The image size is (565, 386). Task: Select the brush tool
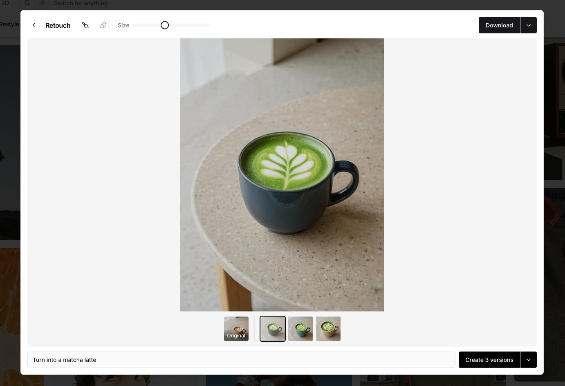(85, 25)
